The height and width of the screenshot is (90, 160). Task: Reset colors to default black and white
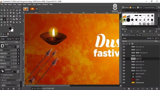[x=9, y=31]
